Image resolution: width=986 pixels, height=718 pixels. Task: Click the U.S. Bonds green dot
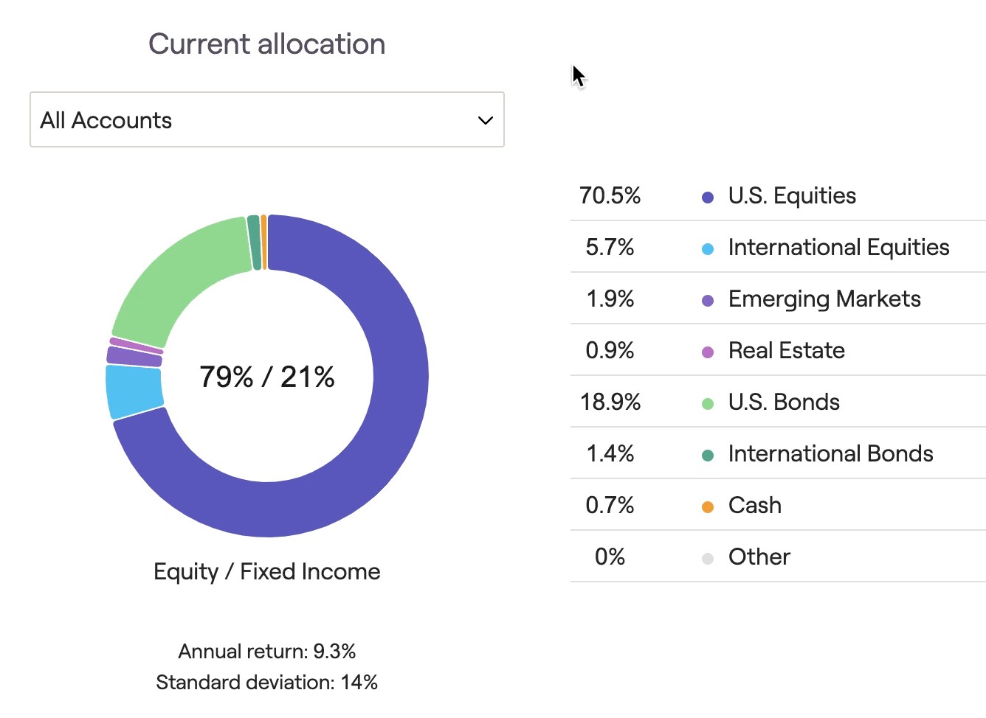(708, 403)
